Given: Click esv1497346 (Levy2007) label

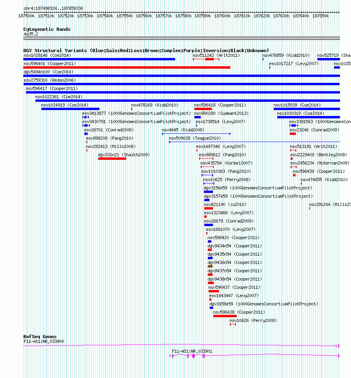Looking at the screenshot, I should point(221,146).
